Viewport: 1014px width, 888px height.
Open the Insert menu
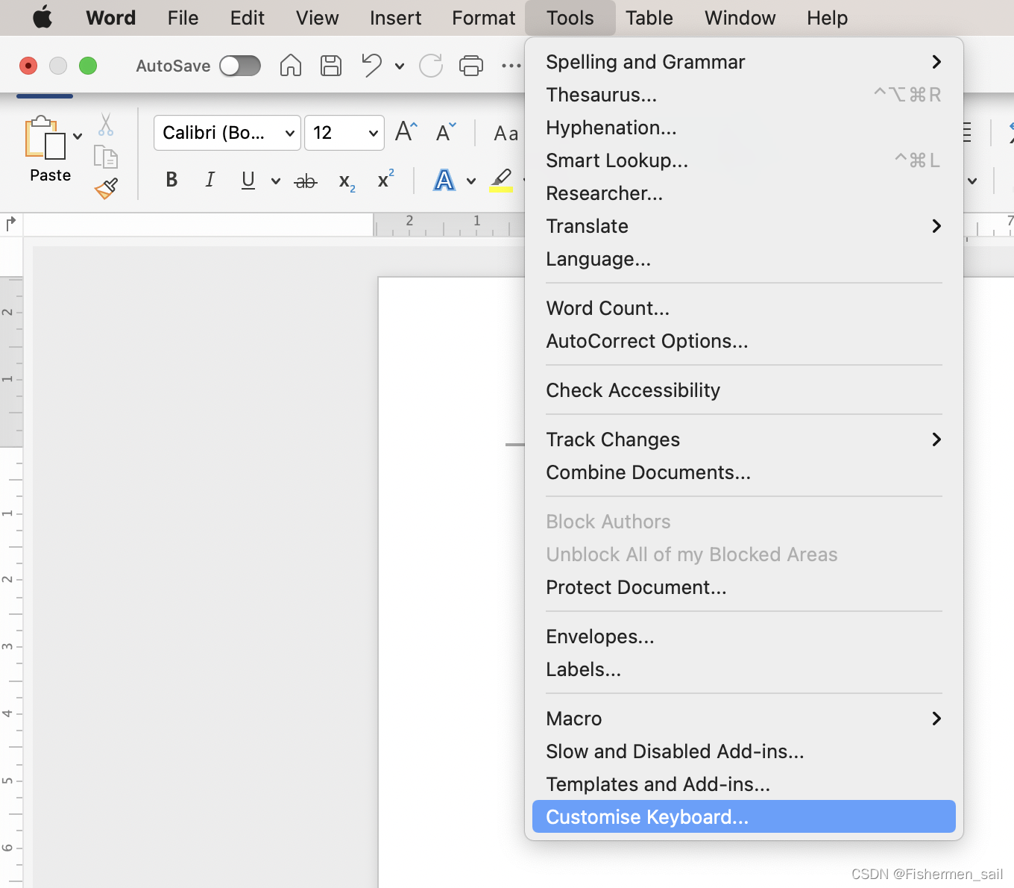click(396, 18)
